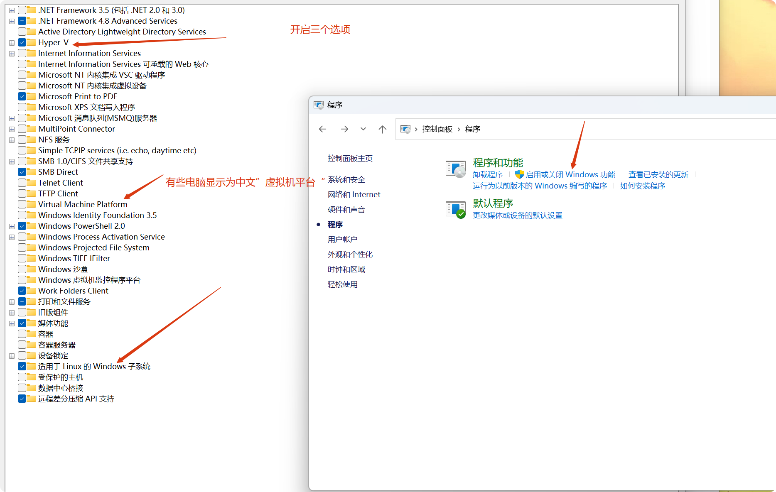
Task: Expand the .NET Framework 4.8 Advanced Services node
Action: click(x=12, y=21)
